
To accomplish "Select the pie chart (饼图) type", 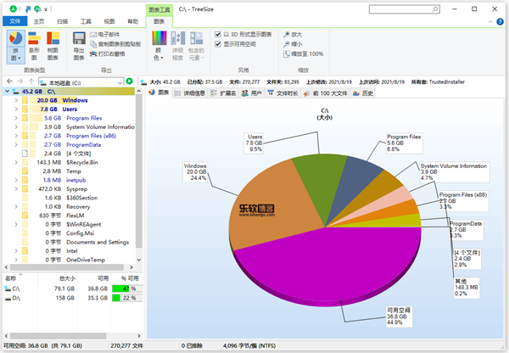I will (16, 44).
